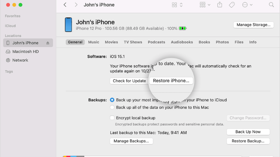Click Change Password button
Image resolution: width=280 pixels, height=157 pixels.
pos(248,118)
